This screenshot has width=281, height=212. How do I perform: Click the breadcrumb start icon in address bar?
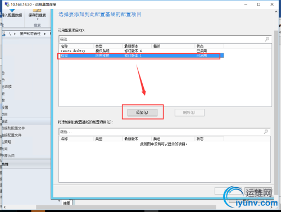coord(4,34)
